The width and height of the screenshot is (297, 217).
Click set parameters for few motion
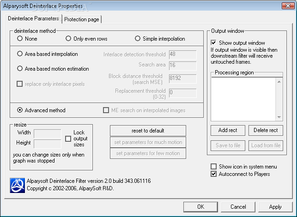(x=148, y=153)
